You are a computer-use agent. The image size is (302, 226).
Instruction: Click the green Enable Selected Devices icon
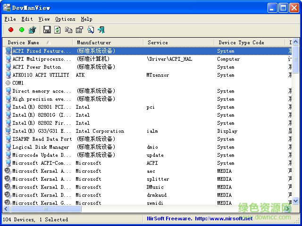click(21, 30)
